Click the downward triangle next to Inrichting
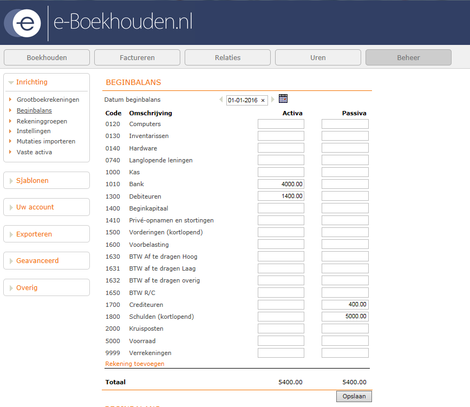 click(x=12, y=82)
